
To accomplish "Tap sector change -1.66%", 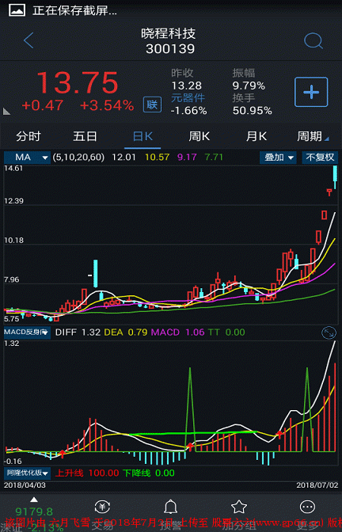I will 189,111.
